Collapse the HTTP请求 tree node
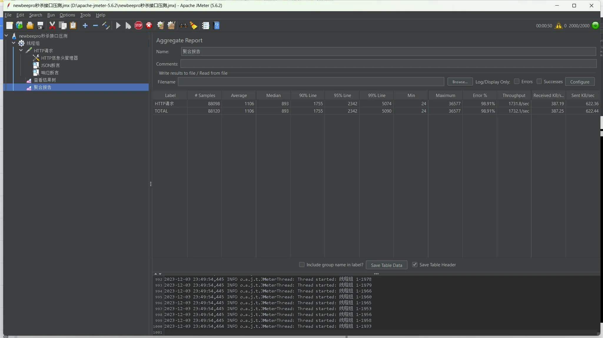The height and width of the screenshot is (338, 603). tap(21, 50)
